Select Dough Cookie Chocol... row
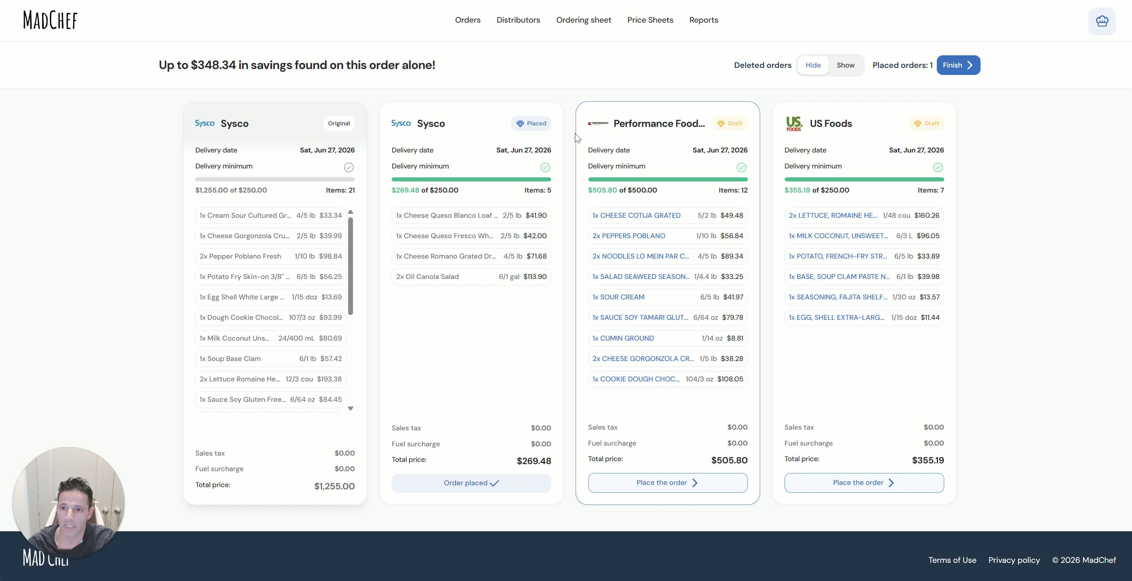Screen dimensions: 1132x581 [271, 318]
